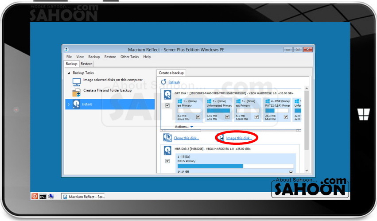Click the folder icon for File and Folder backup
The height and width of the screenshot is (221, 377).
coord(77,93)
